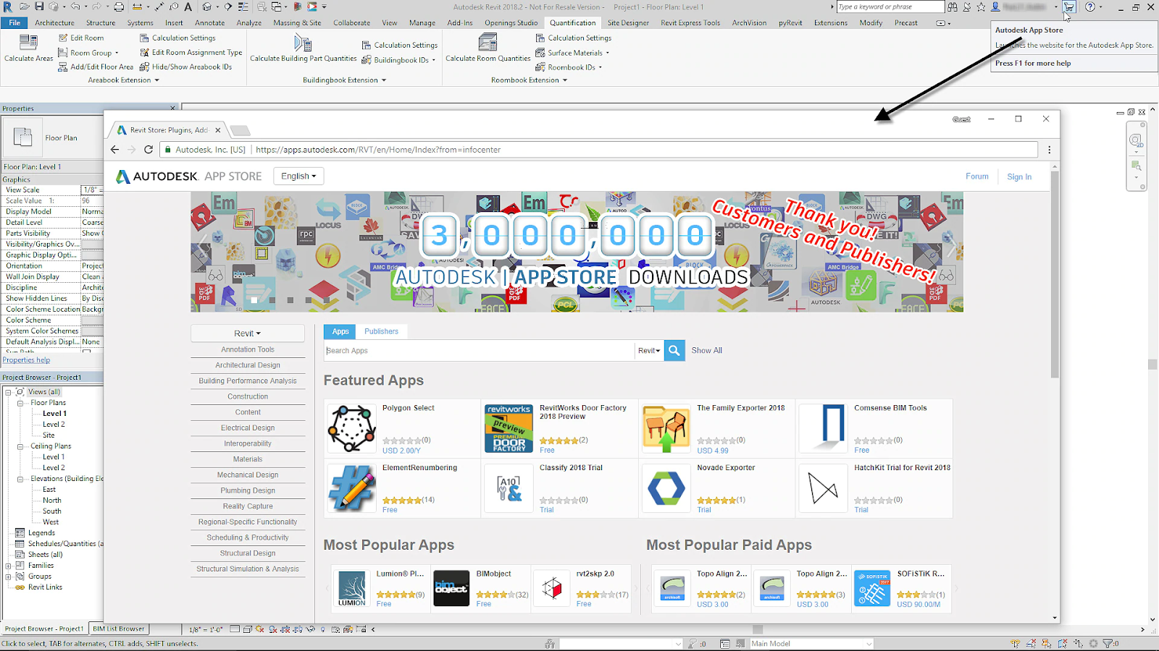Open browser three-dot menu
Viewport: 1159px width, 651px height.
coord(1049,150)
